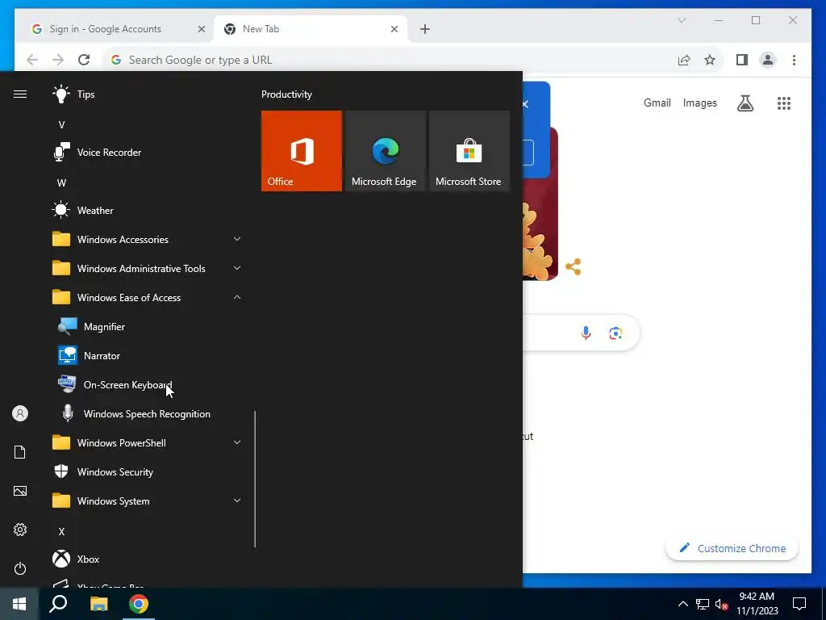Expand the Start menu hamburger

point(20,94)
